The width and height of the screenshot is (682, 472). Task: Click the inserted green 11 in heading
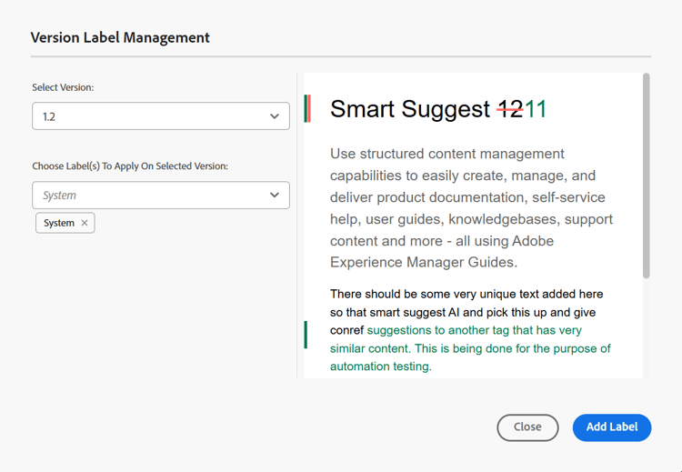pyautogui.click(x=536, y=109)
